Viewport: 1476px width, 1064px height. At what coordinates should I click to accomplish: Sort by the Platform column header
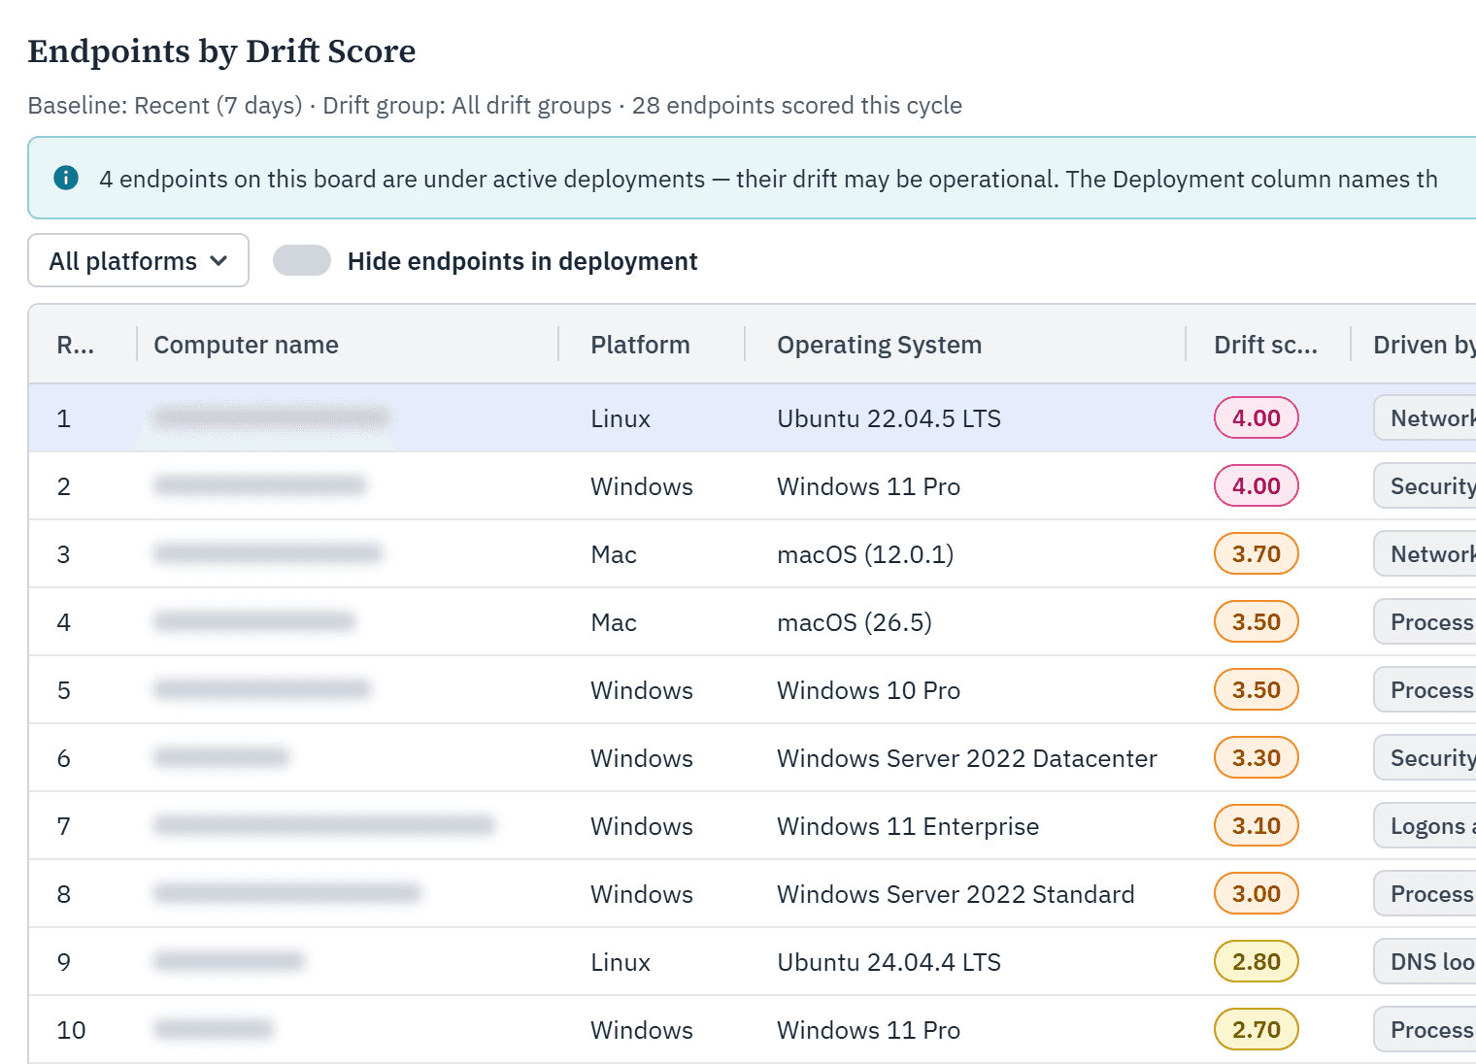pos(640,345)
